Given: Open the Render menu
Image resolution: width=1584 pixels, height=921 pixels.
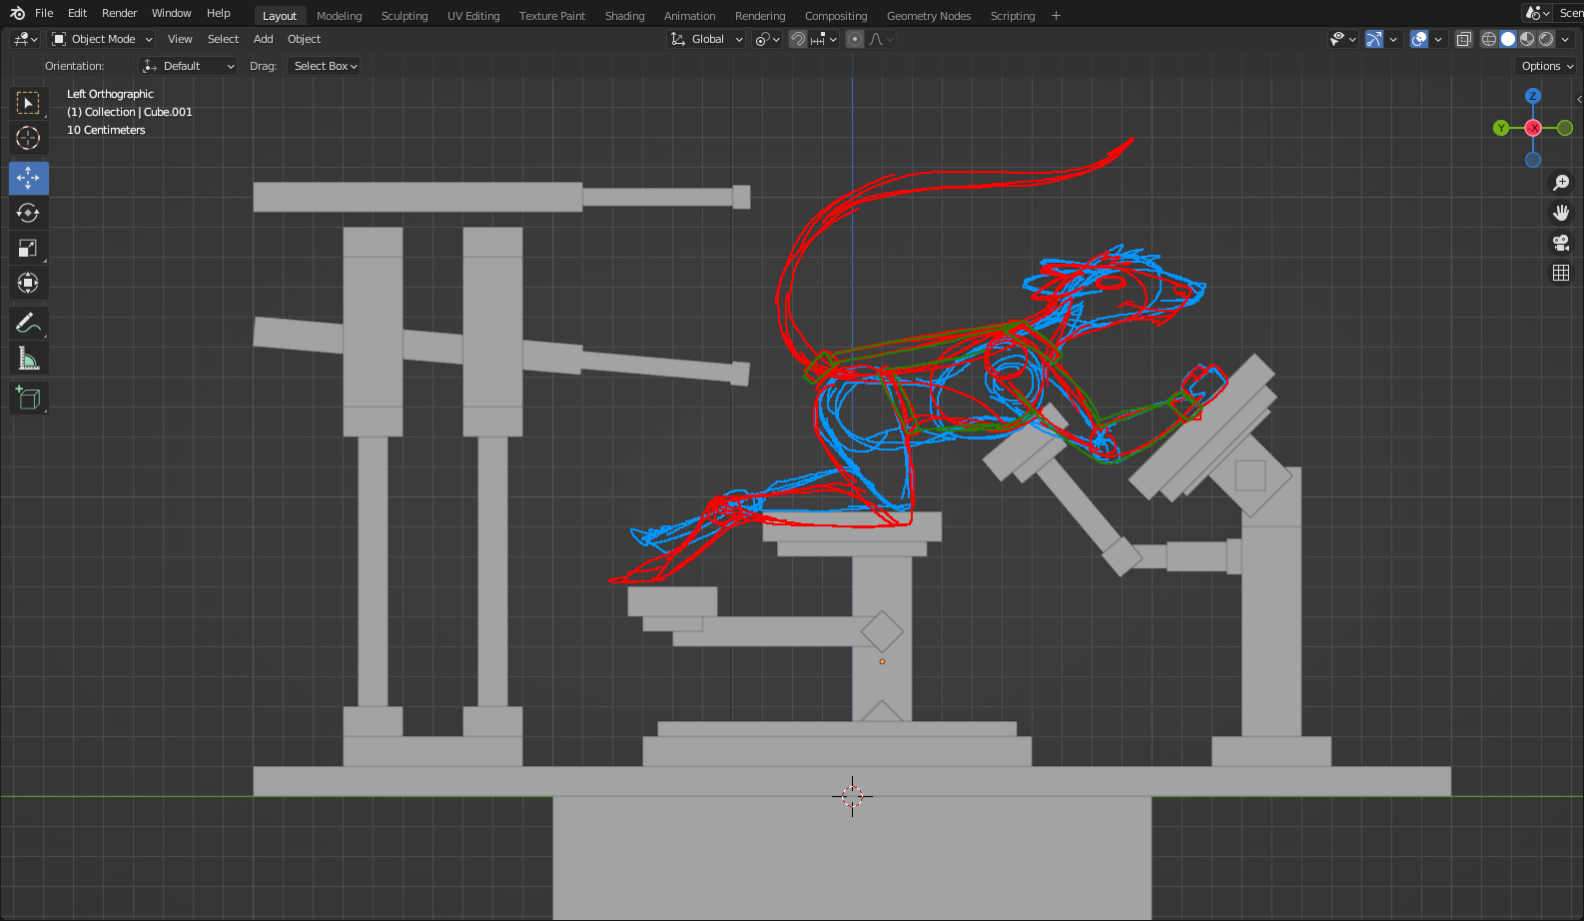Looking at the screenshot, I should pos(119,13).
